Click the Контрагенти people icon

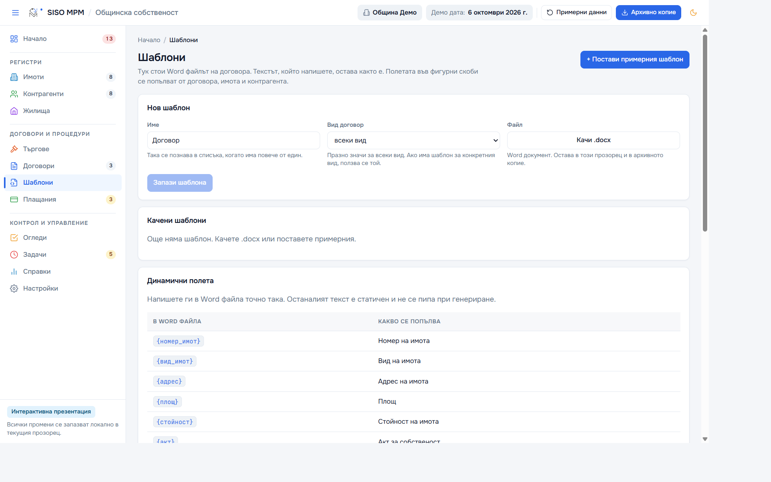coord(14,94)
